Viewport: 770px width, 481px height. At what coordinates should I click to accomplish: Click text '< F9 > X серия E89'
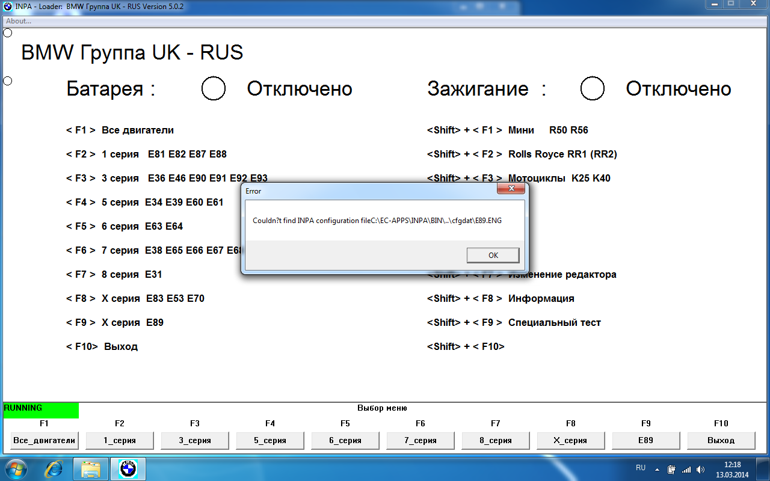pos(115,322)
